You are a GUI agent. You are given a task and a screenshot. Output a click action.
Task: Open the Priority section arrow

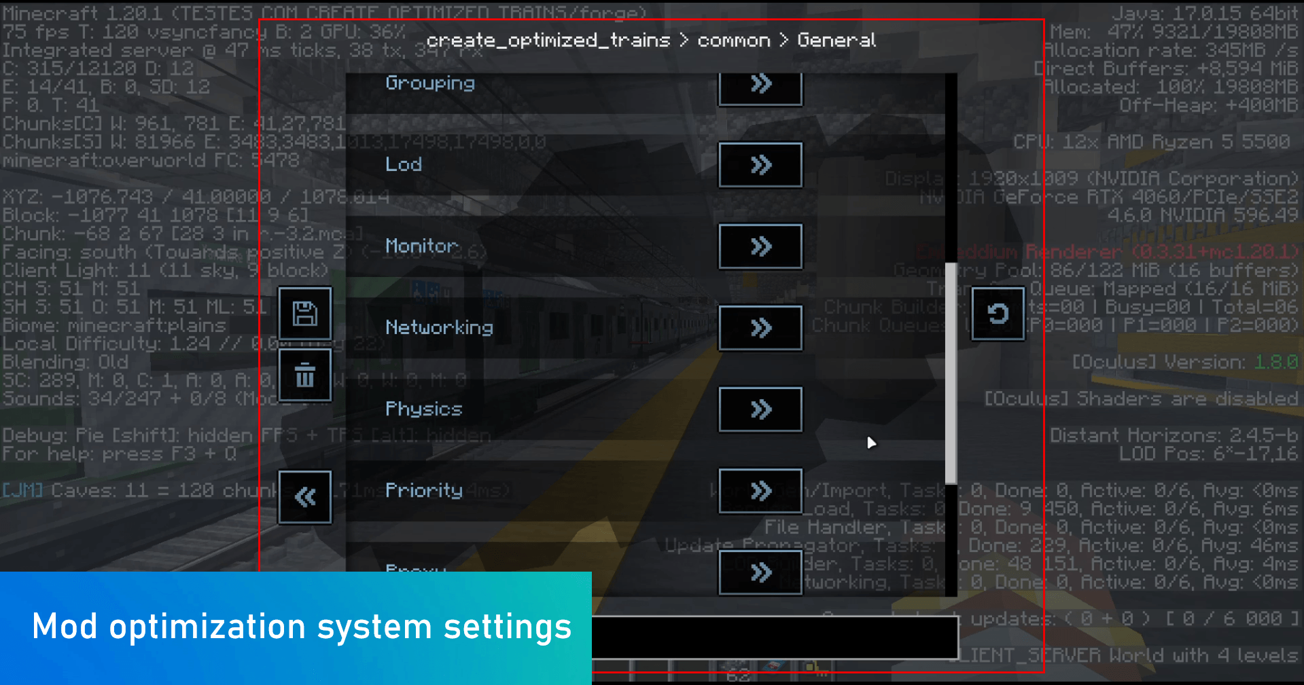(x=760, y=491)
